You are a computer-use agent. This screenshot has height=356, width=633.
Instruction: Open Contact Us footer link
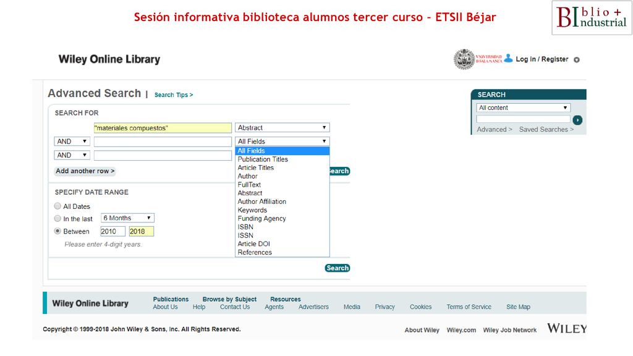(235, 307)
